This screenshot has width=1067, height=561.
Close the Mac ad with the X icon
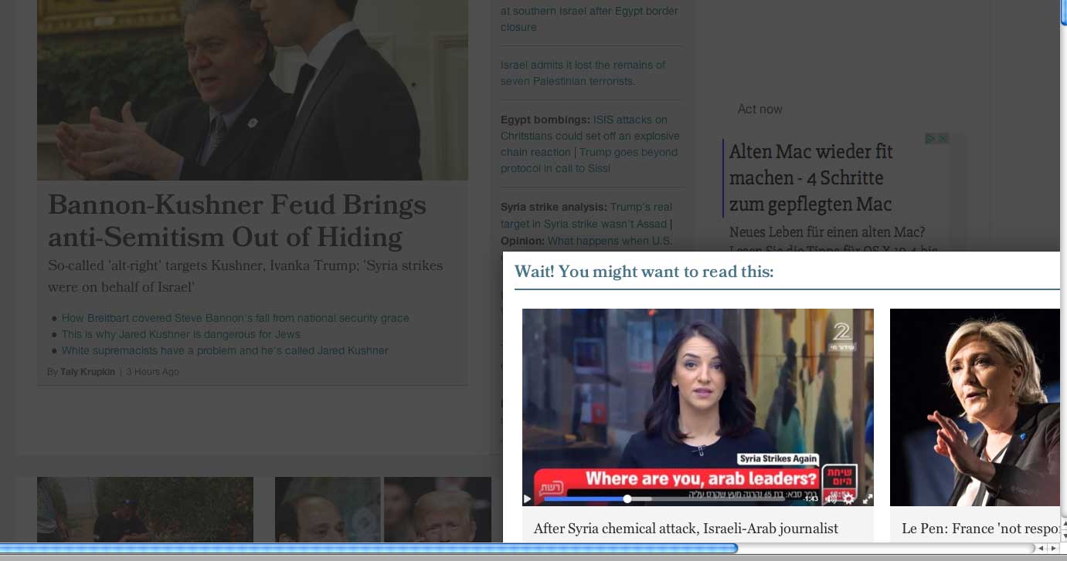pos(943,139)
